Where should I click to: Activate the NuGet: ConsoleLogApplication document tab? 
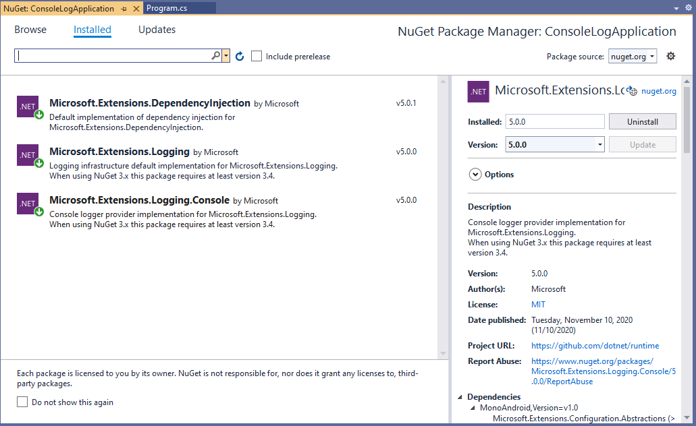click(x=59, y=8)
